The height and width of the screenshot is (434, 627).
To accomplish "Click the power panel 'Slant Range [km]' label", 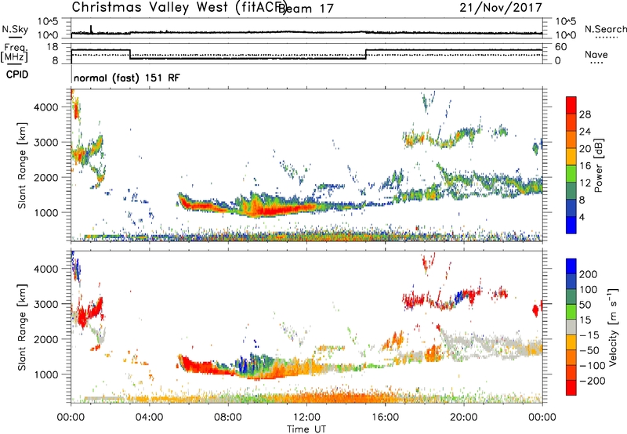I will (x=22, y=165).
